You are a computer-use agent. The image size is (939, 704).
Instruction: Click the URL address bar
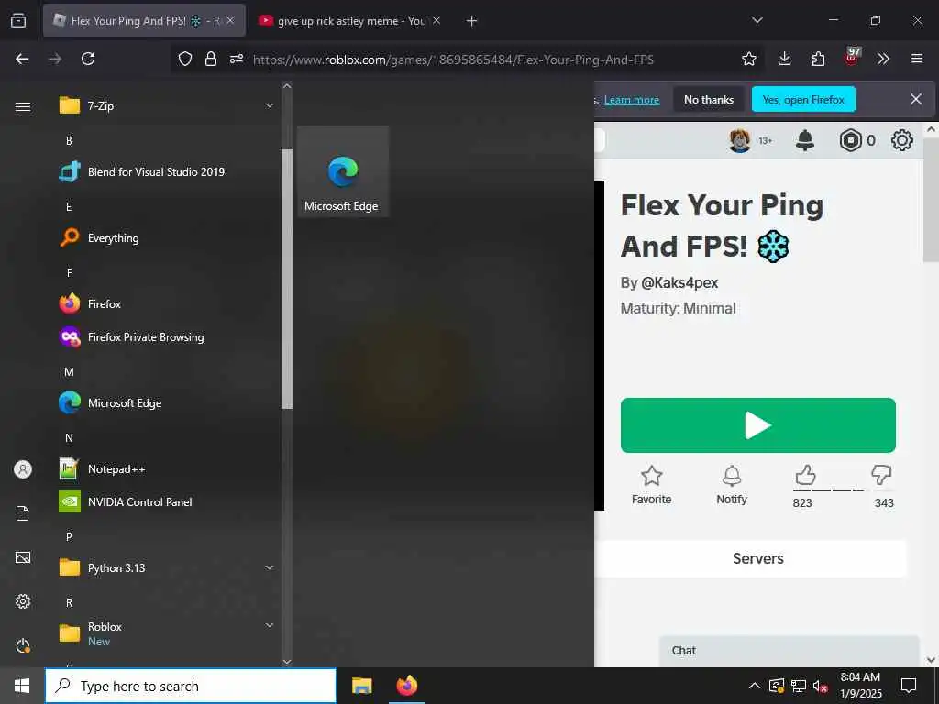point(453,60)
